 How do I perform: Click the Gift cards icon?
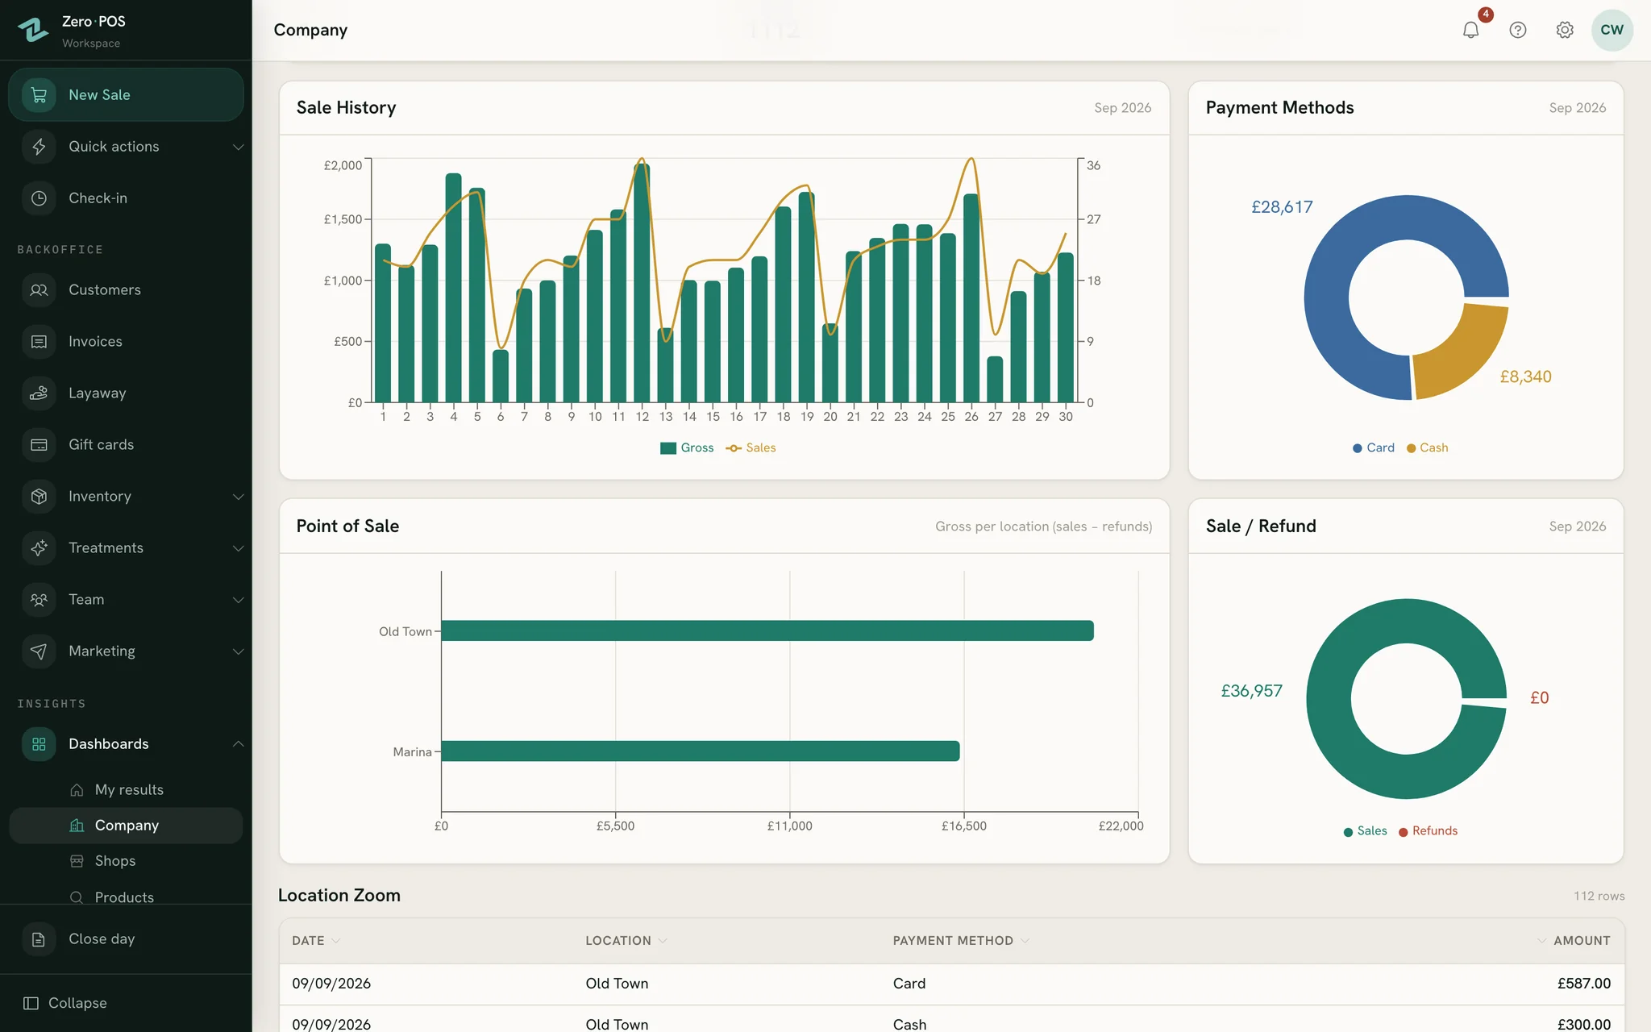point(39,445)
